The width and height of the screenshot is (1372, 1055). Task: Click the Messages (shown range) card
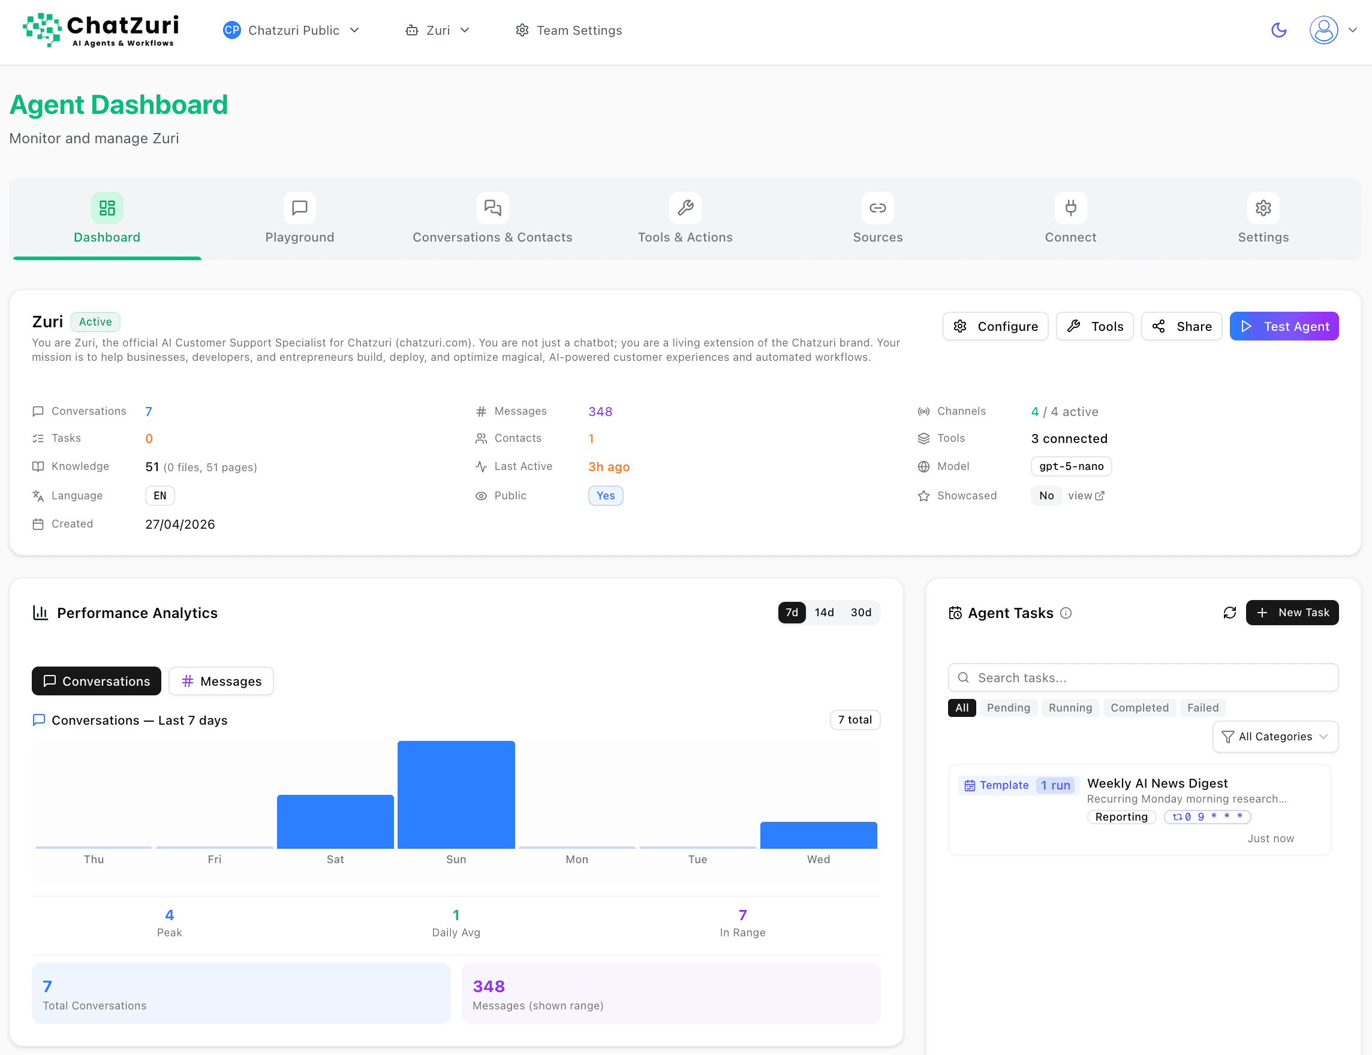671,993
